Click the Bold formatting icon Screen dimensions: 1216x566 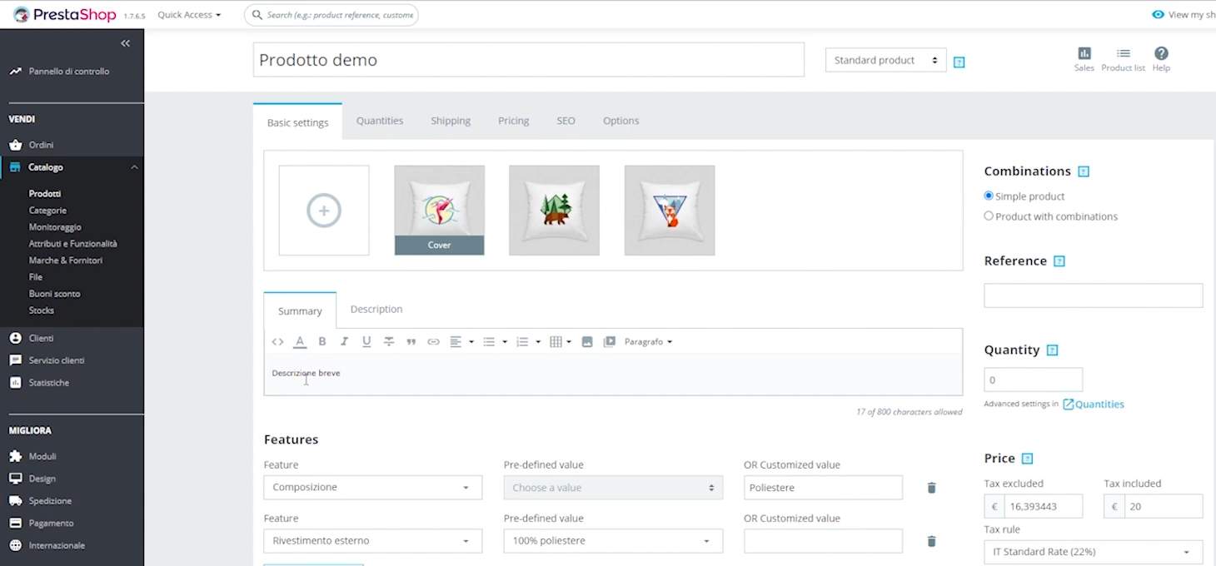[322, 342]
